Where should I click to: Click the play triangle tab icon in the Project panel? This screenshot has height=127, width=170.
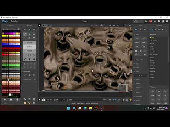click(155, 30)
